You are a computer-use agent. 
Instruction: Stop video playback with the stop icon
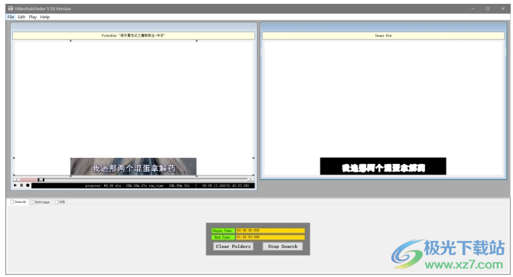pos(28,185)
